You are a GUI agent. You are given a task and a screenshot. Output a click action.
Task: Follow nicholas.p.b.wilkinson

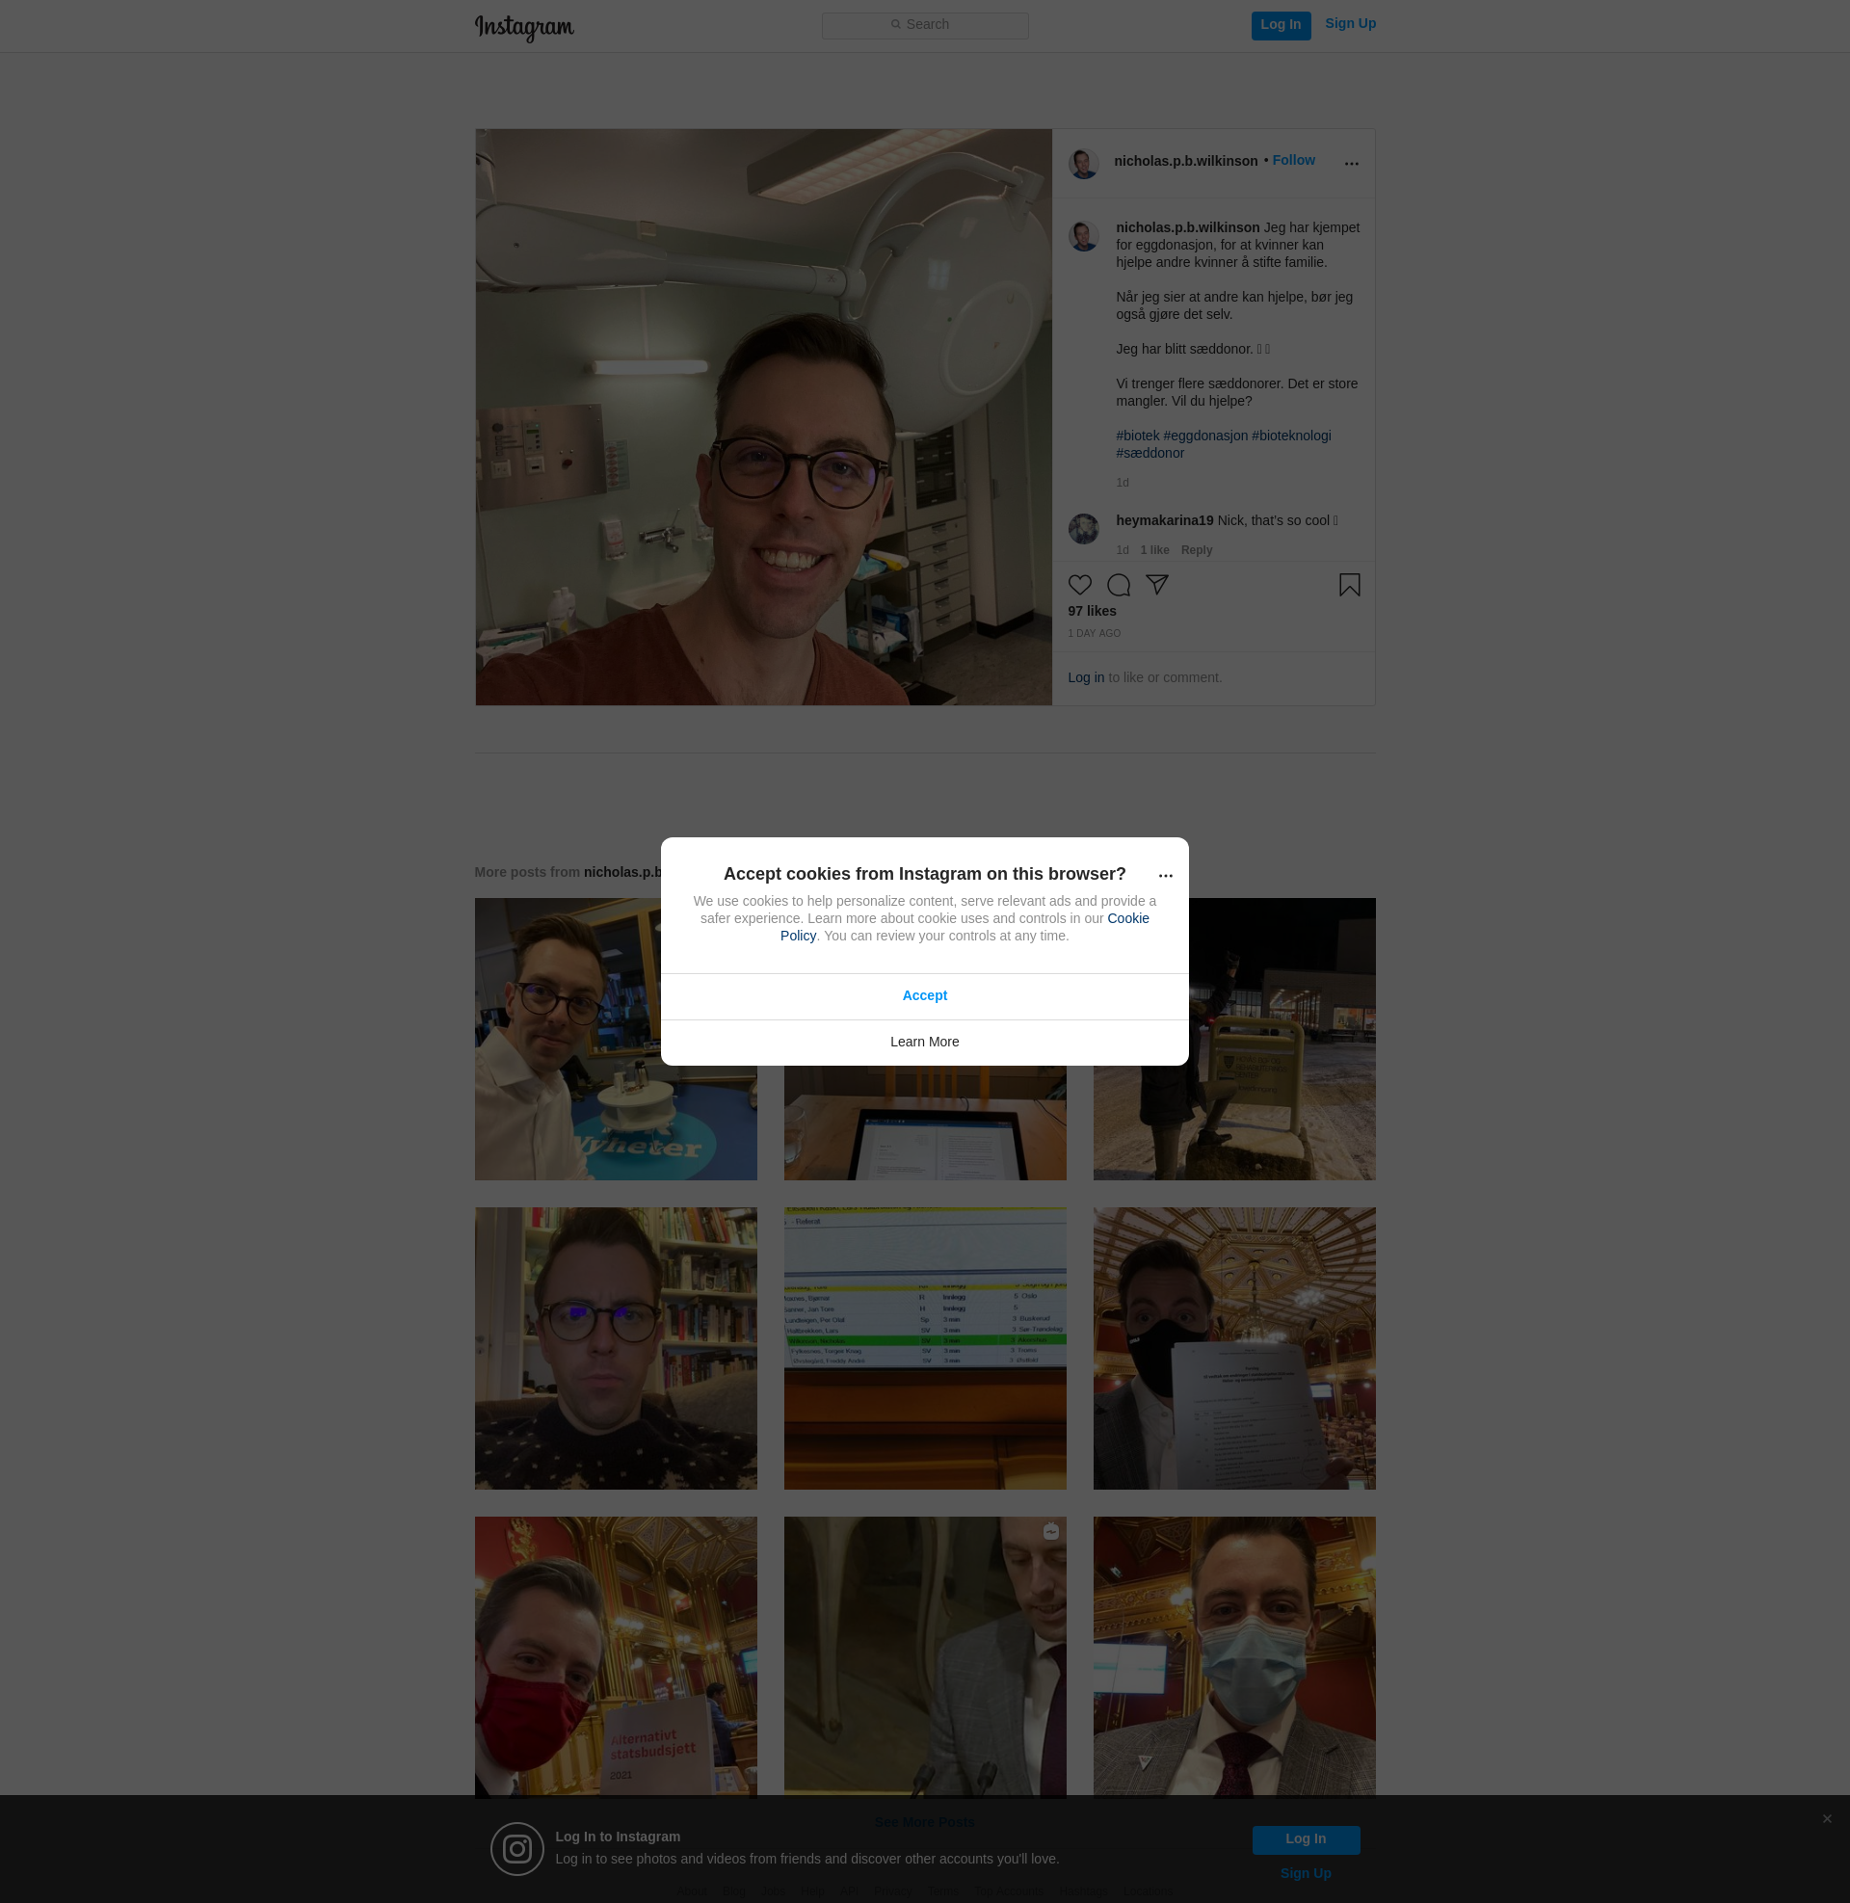click(x=1293, y=160)
